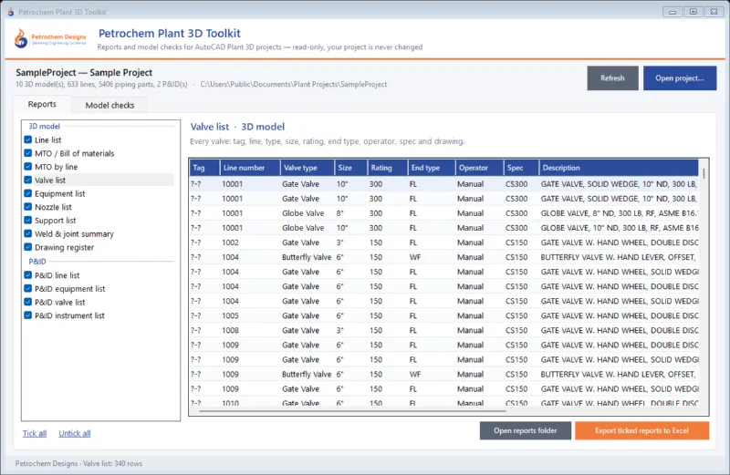730x475 pixels.
Task: Select the P&ID line list label
Action: click(57, 276)
